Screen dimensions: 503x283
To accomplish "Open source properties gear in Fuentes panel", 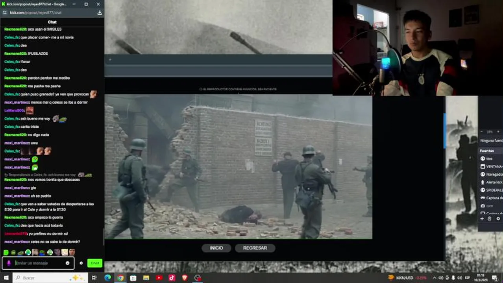I will [x=498, y=219].
